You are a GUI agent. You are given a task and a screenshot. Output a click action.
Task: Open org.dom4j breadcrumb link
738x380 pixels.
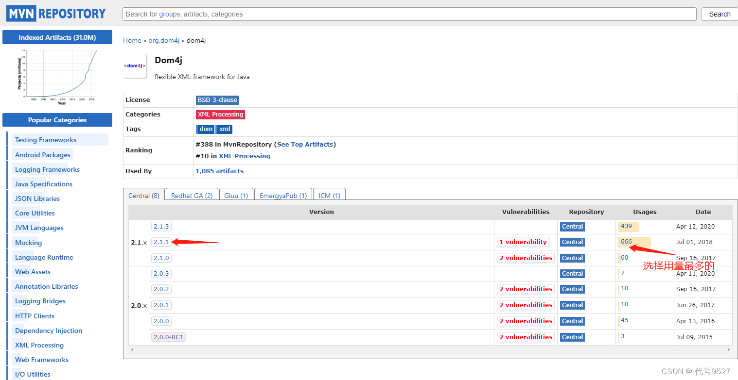[x=164, y=41]
